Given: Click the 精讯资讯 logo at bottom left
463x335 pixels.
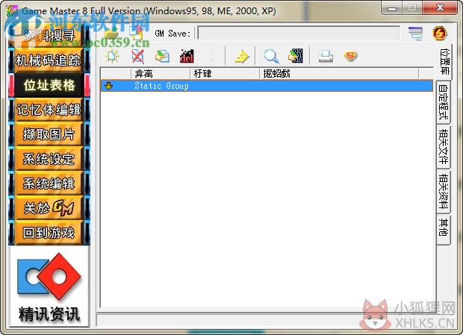Looking at the screenshot, I should (49, 287).
